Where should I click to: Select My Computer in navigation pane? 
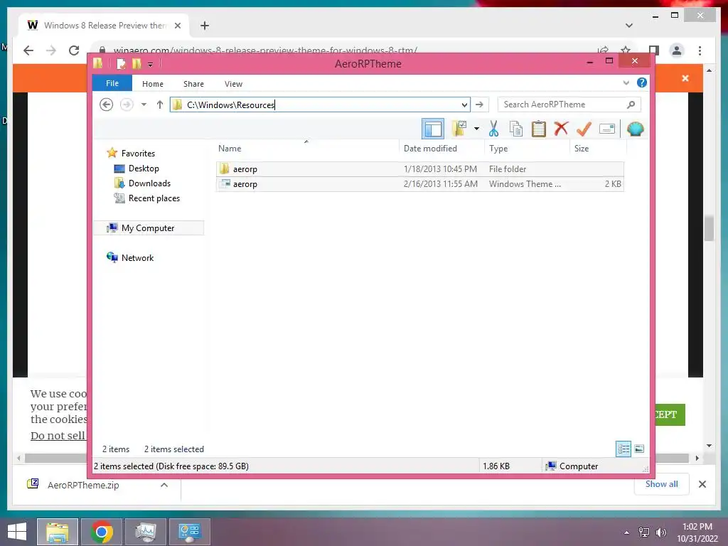click(x=148, y=228)
